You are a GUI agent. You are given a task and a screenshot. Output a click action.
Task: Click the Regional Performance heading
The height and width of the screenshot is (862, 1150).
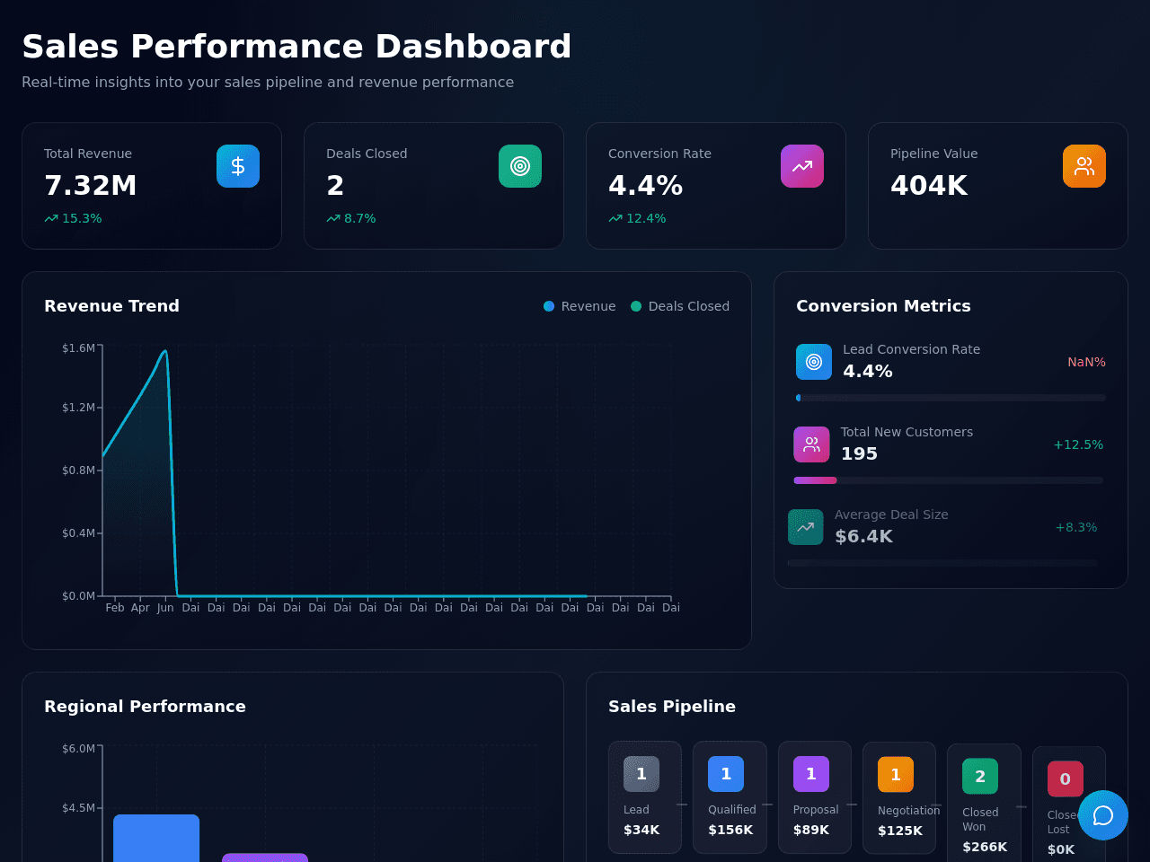[x=145, y=707]
